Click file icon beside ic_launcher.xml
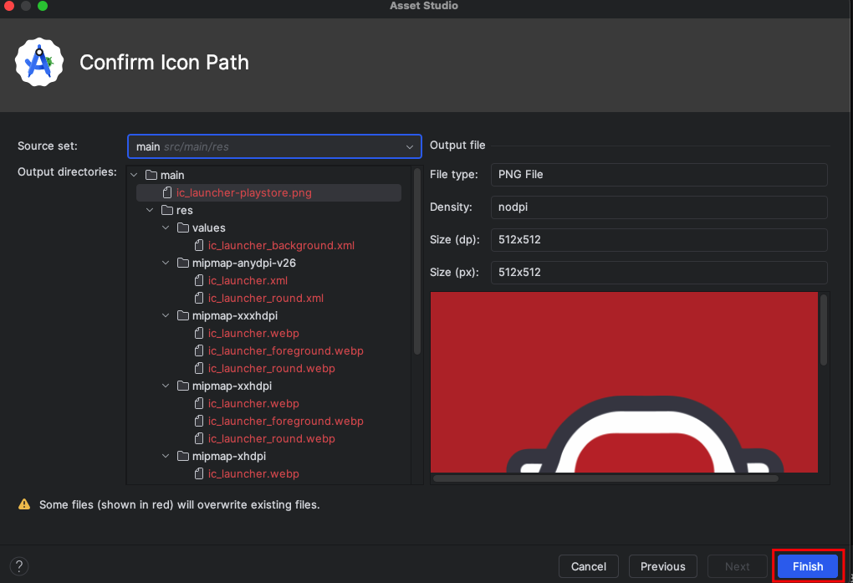The image size is (853, 583). pos(199,280)
